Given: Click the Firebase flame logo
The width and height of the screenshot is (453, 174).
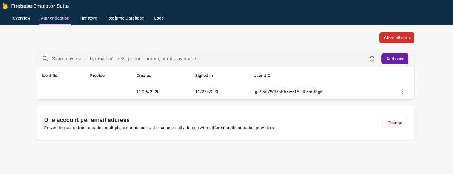Looking at the screenshot, I should [5, 6].
